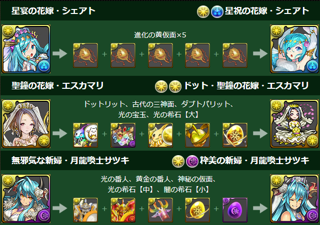
Task: Click the 古代の三神面 material icon
Action: pyautogui.click(x=123, y=135)
